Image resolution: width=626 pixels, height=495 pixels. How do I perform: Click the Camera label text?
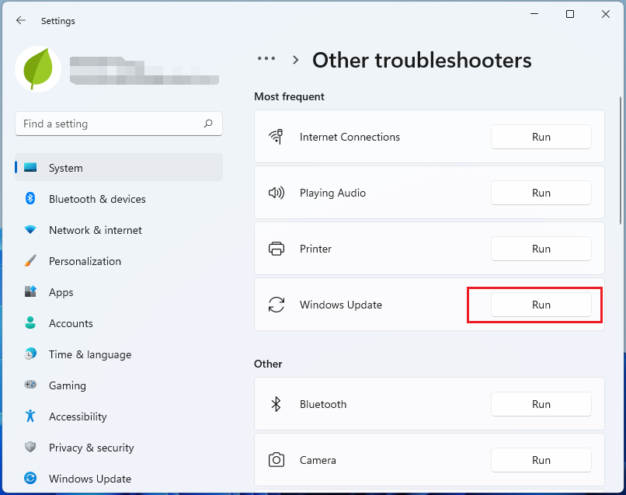(318, 460)
